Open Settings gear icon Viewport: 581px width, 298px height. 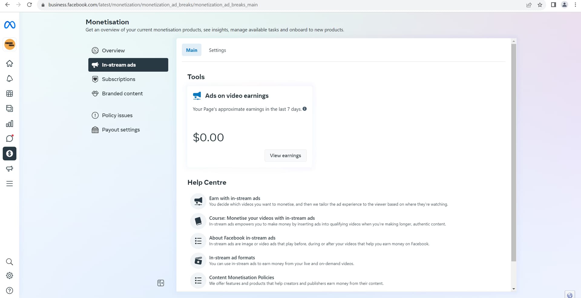(x=10, y=276)
